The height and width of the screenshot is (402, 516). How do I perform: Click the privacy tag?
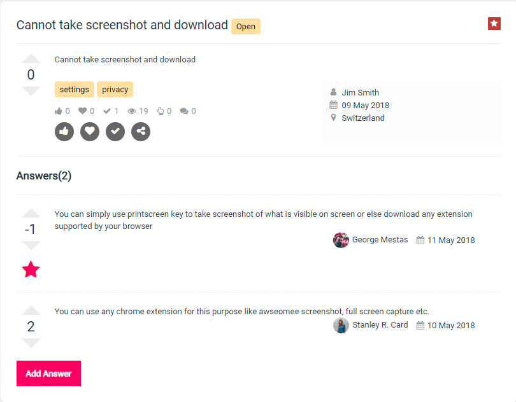click(115, 90)
